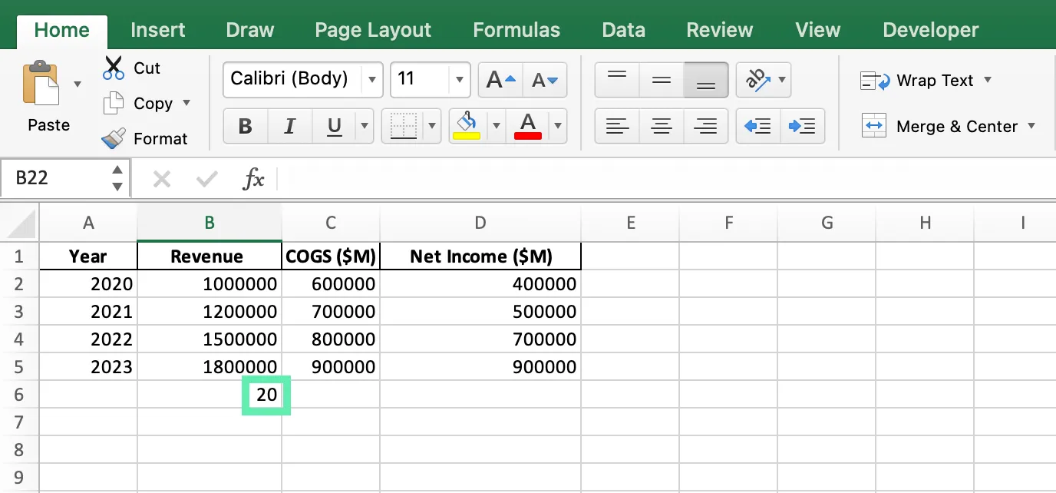Select cell containing 700000 in COGS
The height and width of the screenshot is (493, 1056).
331,312
